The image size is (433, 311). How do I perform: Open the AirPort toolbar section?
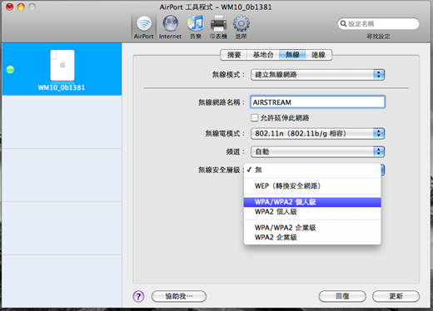point(144,27)
